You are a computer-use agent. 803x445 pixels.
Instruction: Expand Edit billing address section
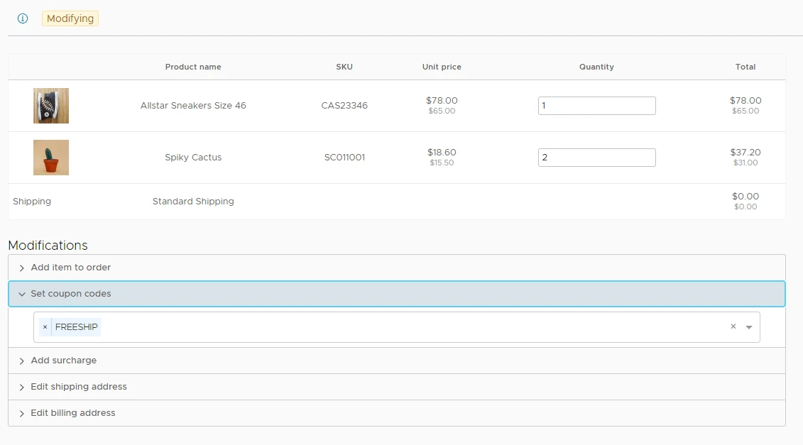pos(73,413)
